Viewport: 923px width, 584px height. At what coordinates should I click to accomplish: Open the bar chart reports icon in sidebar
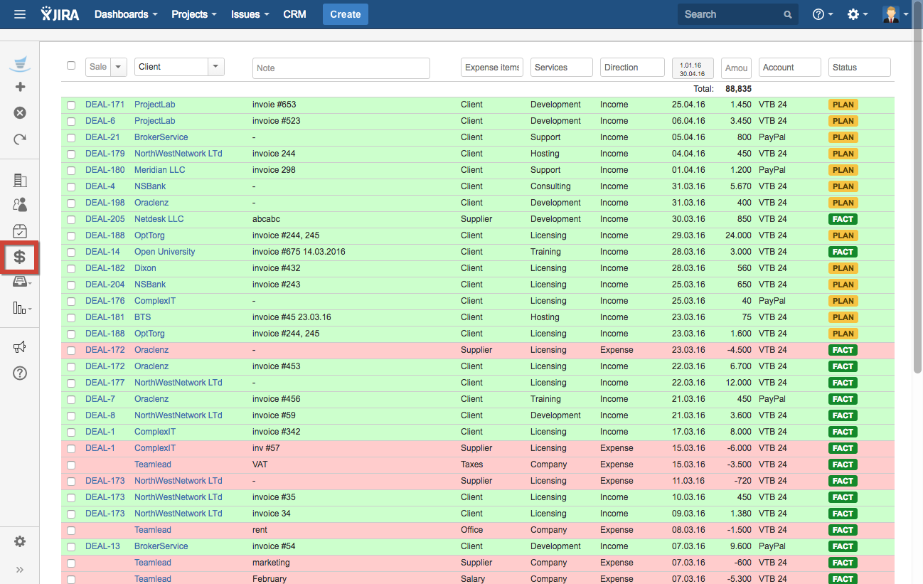[x=20, y=308]
